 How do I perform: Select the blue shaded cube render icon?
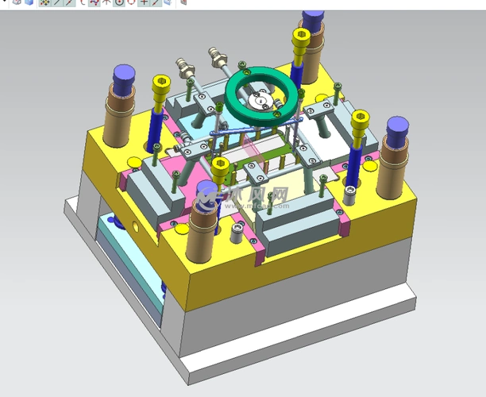pyautogui.click(x=29, y=2)
